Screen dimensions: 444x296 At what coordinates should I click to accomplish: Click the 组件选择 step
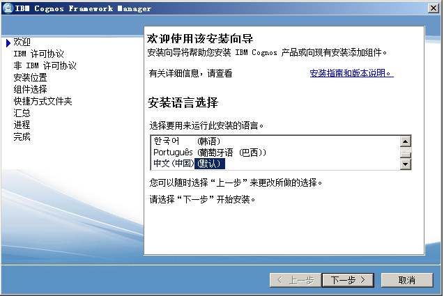pyautogui.click(x=30, y=89)
